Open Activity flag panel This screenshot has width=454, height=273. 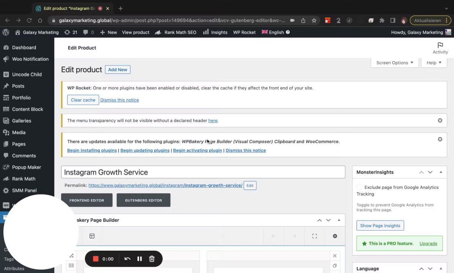[x=440, y=48]
